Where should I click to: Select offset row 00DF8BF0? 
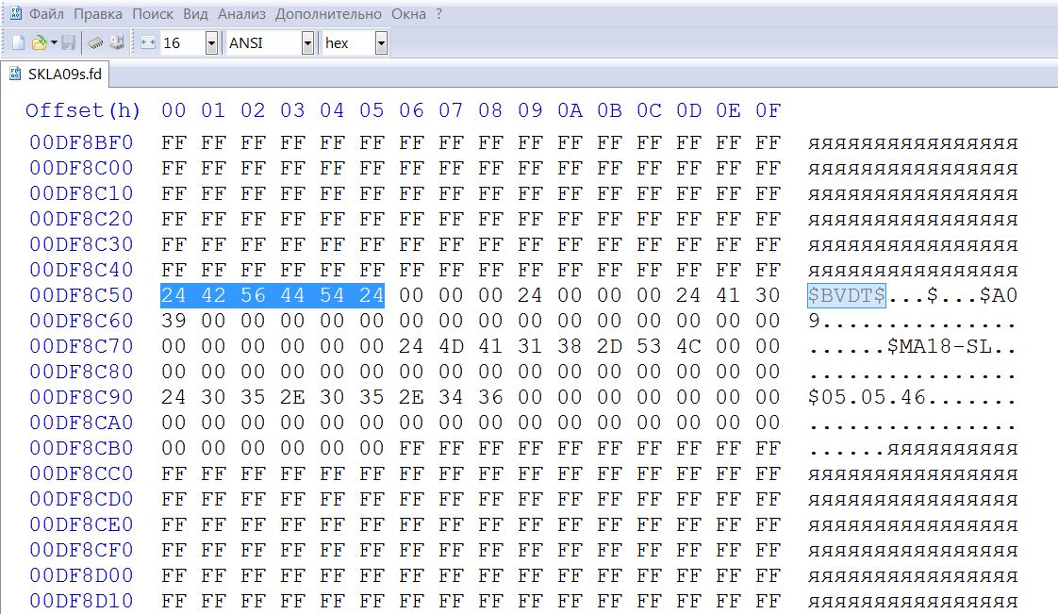pyautogui.click(x=81, y=143)
